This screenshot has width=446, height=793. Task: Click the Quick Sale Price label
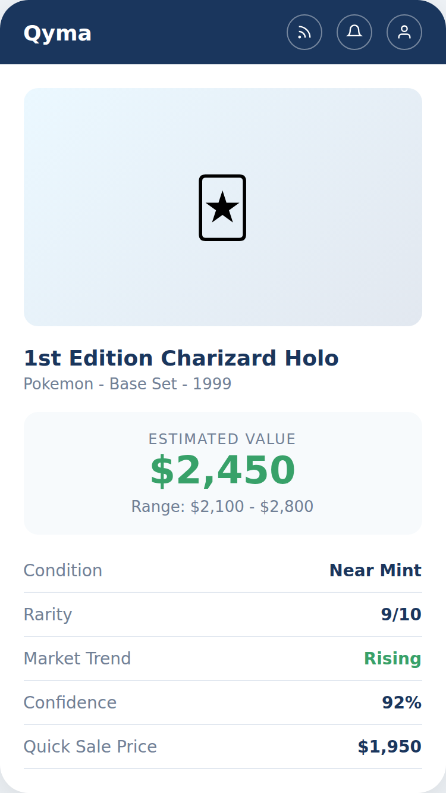pos(90,747)
